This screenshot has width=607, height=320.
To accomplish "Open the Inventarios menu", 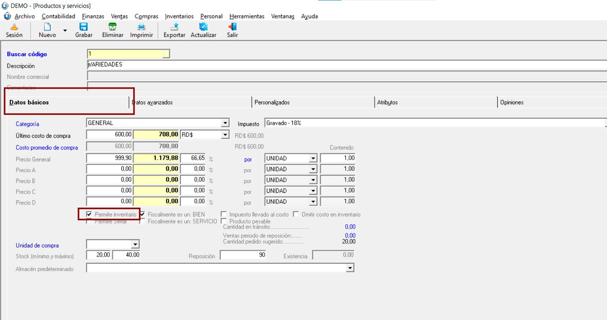I will point(179,16).
